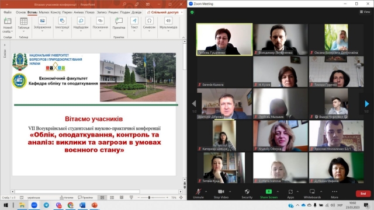Click the Примітка comment icon in ribbon
This screenshot has height=210, width=374.
tap(119, 21)
